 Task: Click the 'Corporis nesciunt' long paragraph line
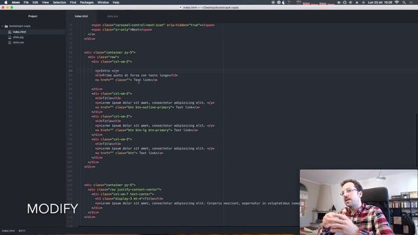point(197,203)
